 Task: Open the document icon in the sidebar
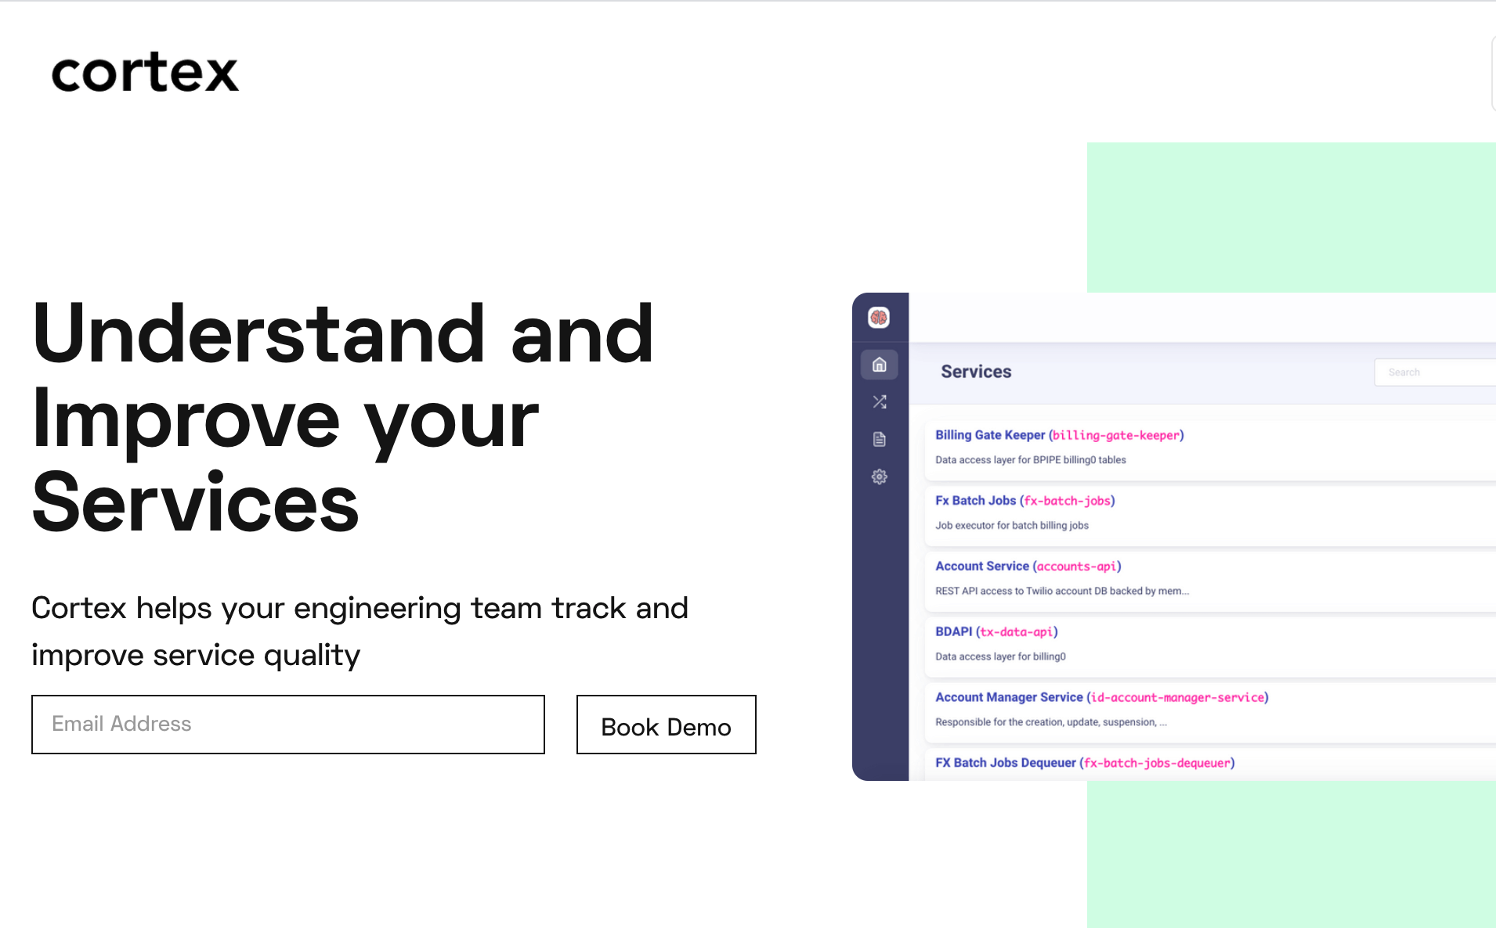(880, 439)
